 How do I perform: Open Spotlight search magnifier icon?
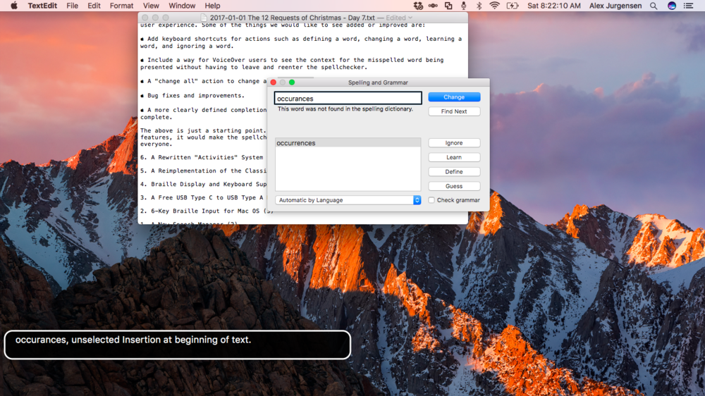654,6
